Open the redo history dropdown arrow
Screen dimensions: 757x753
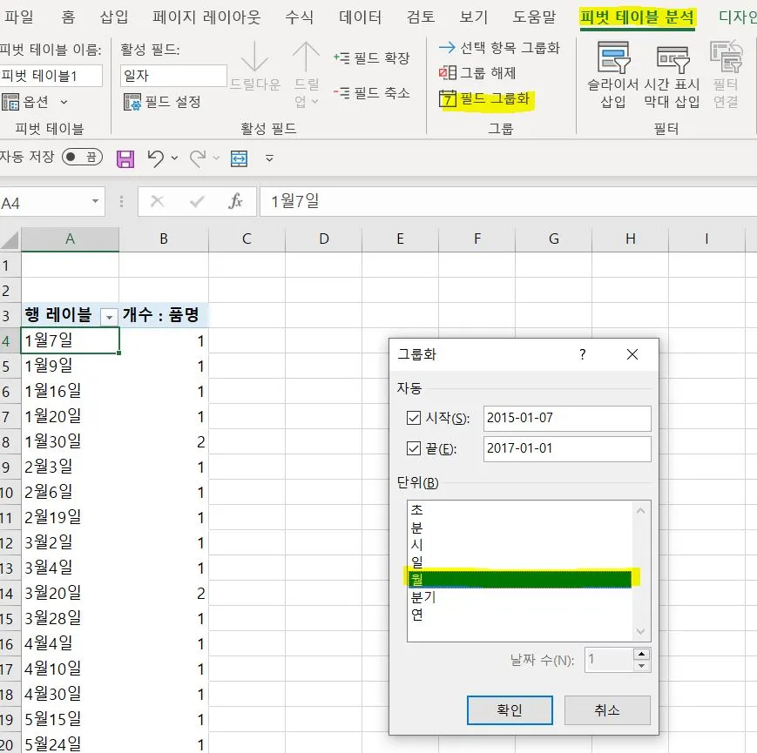[x=216, y=158]
